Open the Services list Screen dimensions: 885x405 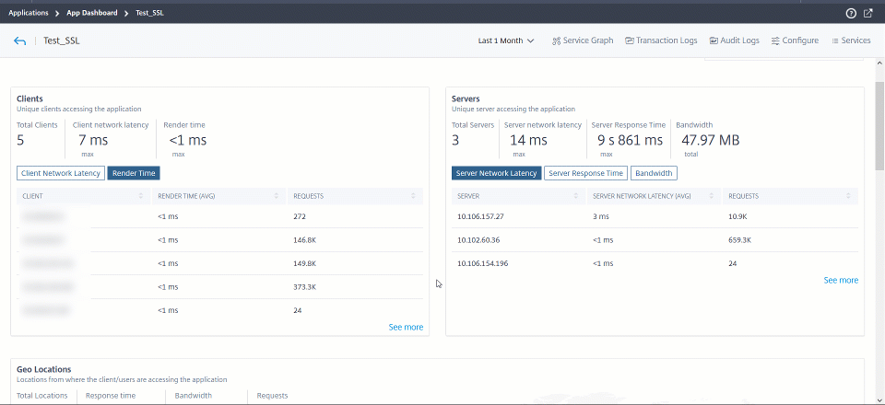pos(851,40)
